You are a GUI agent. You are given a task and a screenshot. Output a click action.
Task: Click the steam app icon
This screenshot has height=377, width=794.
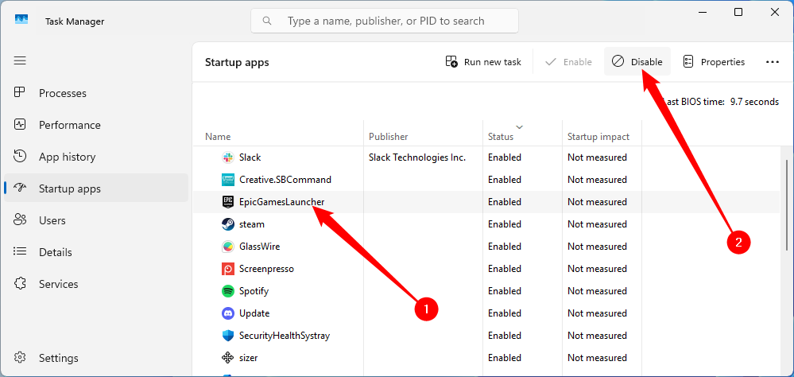coord(228,224)
